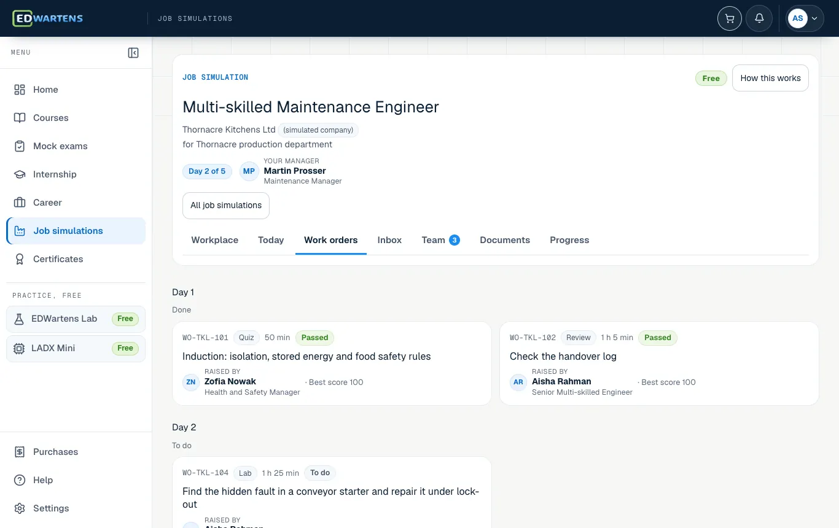Collapse the sidebar menu
This screenshot has height=528, width=839.
133,53
